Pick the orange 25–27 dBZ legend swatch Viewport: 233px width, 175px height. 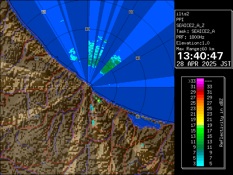[x=200, y=103]
